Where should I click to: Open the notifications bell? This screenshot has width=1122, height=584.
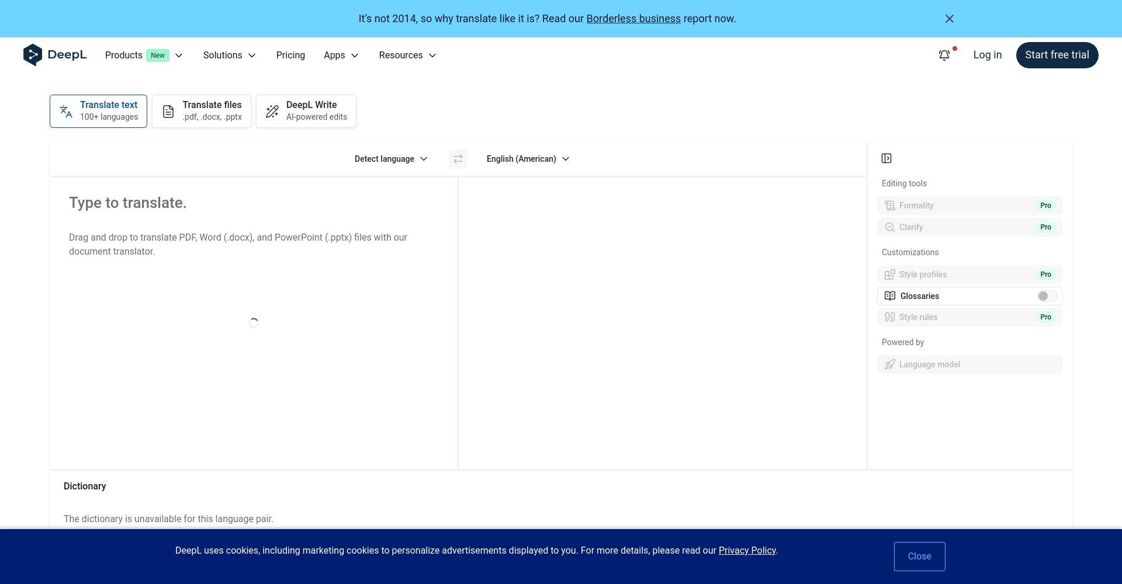pyautogui.click(x=944, y=55)
